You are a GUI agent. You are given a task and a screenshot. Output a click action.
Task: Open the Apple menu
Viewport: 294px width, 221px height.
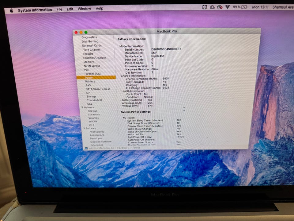click(11, 10)
